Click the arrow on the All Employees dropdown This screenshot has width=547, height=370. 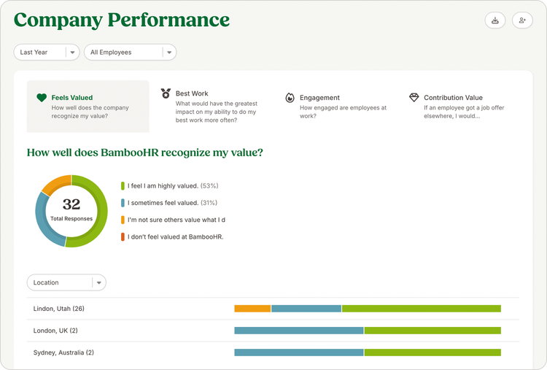click(x=169, y=53)
